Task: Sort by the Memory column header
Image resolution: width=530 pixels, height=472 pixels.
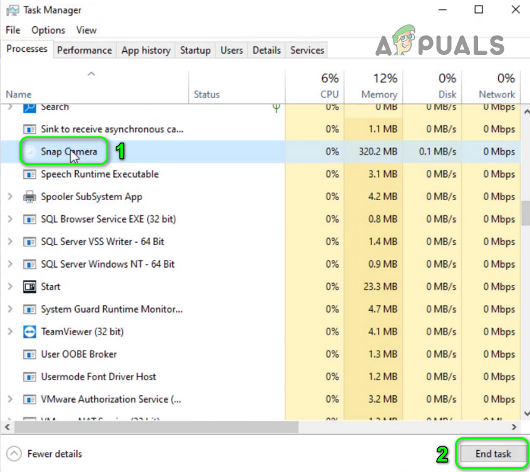Action: point(374,86)
